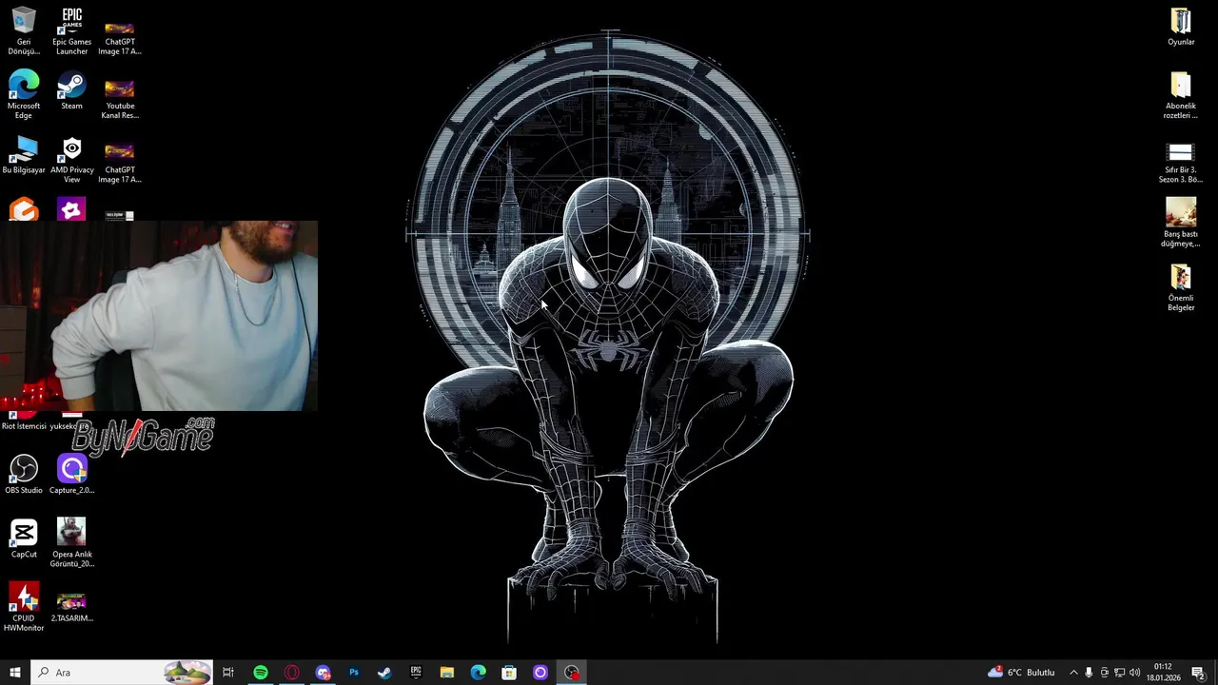Open Photoshop from the taskbar

click(354, 673)
